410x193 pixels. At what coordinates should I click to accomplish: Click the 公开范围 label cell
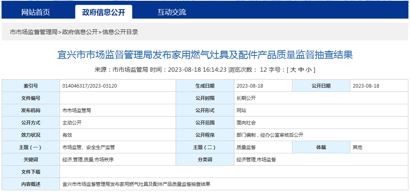point(205,122)
